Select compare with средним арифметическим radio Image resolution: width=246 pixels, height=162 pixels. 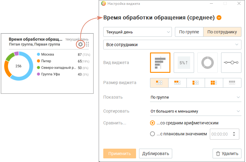click(x=152, y=123)
